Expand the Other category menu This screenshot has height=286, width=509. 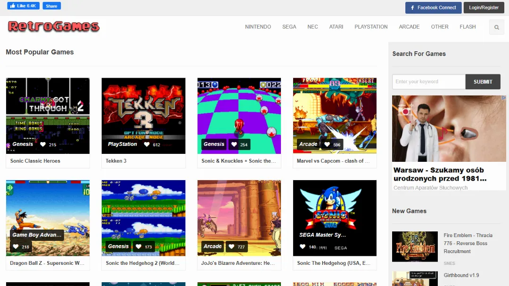pos(439,27)
